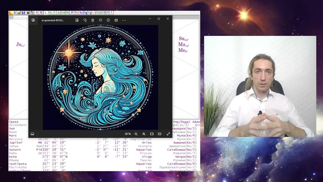
Task: Click the ai-generated file name title
Action: point(53,20)
